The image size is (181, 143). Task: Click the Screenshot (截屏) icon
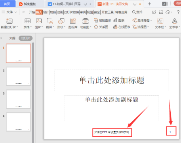point(50,21)
